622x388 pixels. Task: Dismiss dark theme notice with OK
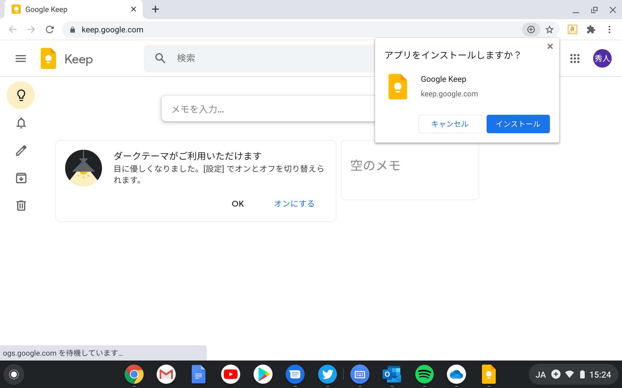(x=238, y=204)
